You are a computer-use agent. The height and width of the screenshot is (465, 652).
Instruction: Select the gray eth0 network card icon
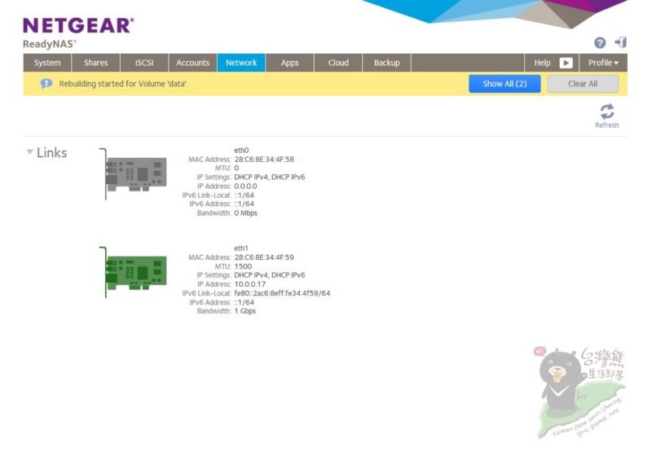[x=133, y=173]
